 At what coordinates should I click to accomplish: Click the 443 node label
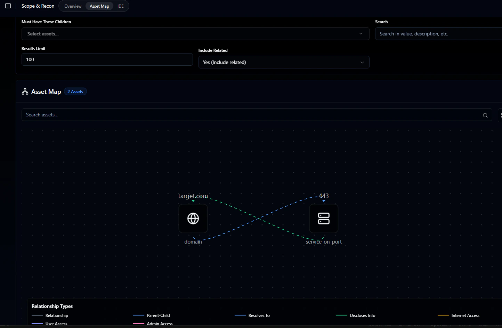(324, 196)
